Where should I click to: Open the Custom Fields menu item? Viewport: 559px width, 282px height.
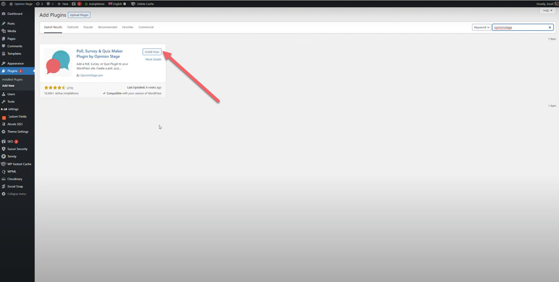pos(17,117)
